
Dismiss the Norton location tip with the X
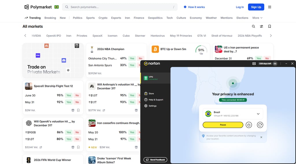(261, 137)
